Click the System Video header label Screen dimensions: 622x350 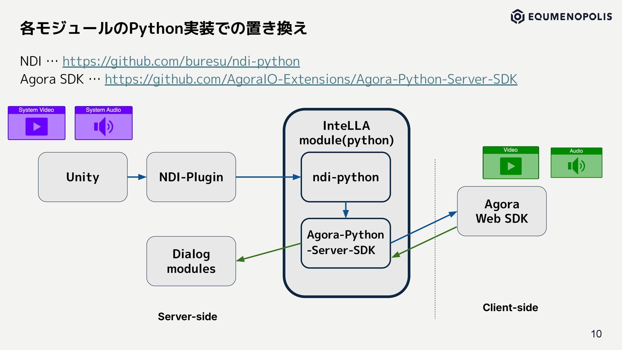[36, 110]
